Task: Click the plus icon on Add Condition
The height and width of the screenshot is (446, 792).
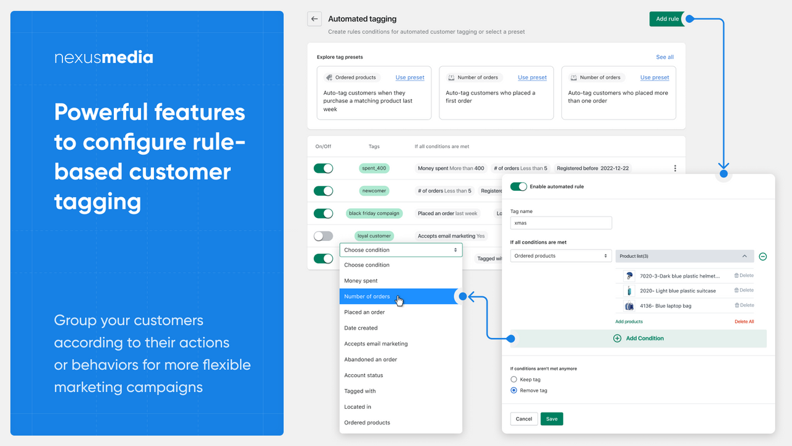Action: [617, 338]
